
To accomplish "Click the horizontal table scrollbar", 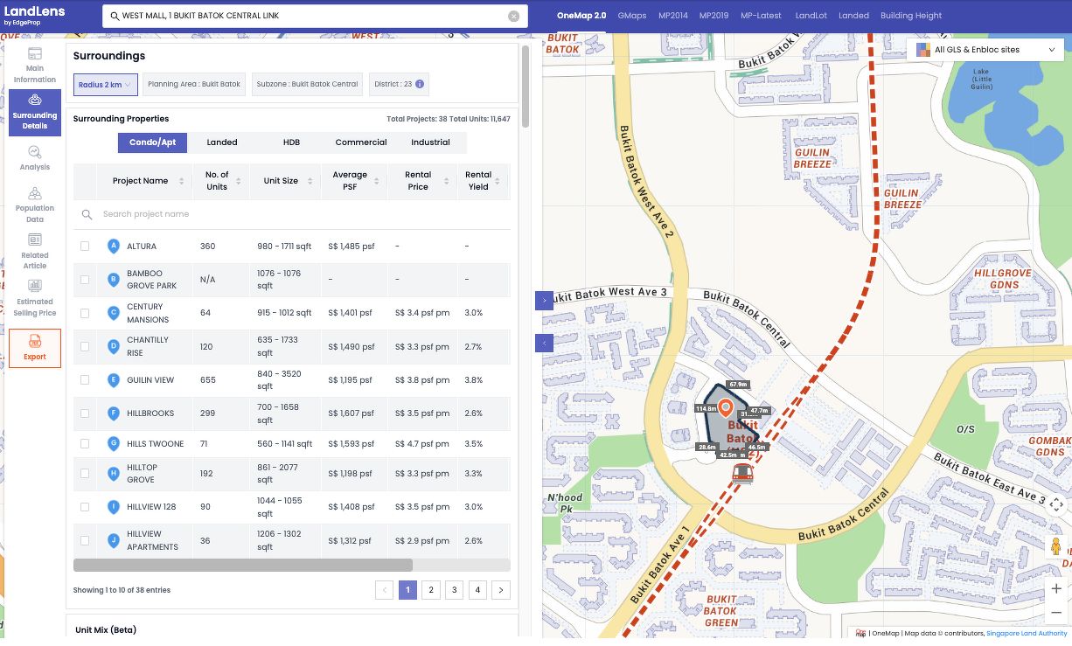I will pos(243,566).
